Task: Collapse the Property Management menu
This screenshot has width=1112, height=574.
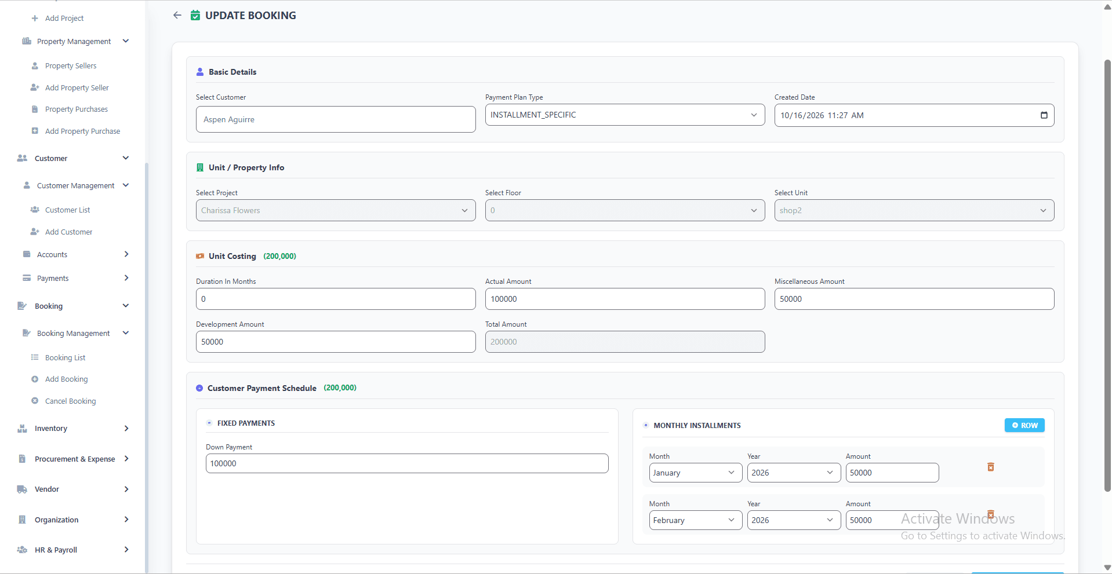Action: (x=126, y=41)
